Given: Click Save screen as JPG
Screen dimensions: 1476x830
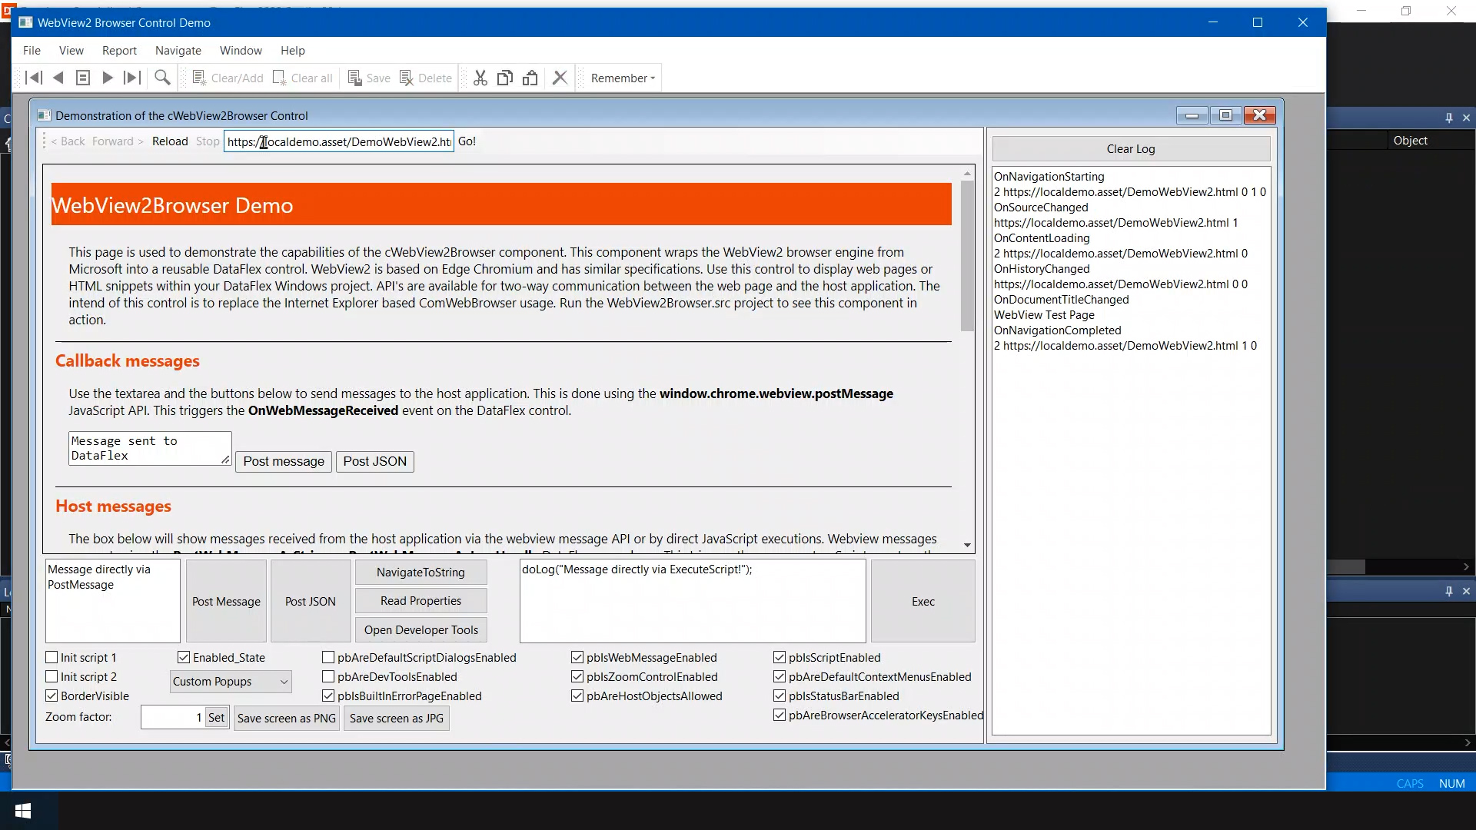Looking at the screenshot, I should (397, 719).
